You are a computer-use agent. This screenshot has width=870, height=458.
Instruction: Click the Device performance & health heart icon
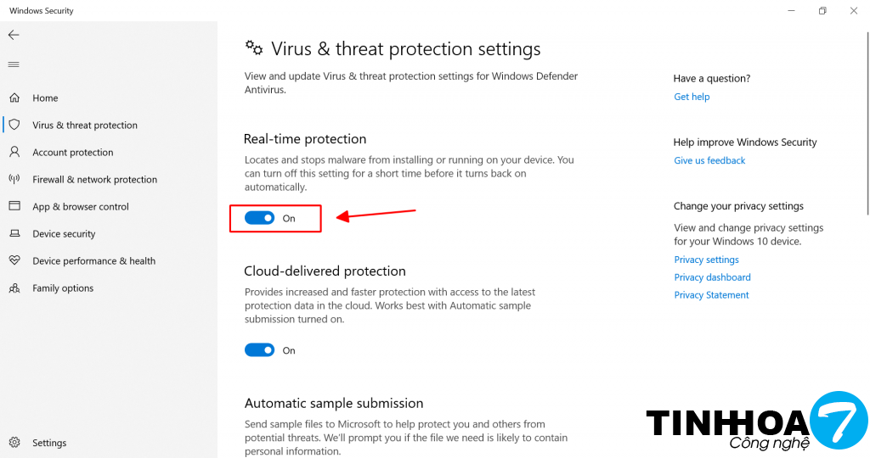click(x=14, y=261)
